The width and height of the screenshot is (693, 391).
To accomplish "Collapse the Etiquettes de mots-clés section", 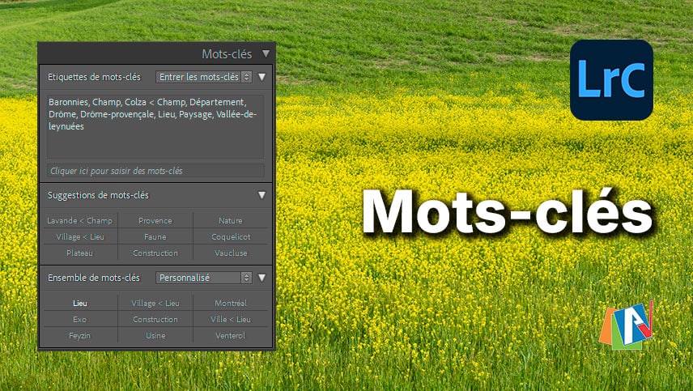I will coord(262,77).
